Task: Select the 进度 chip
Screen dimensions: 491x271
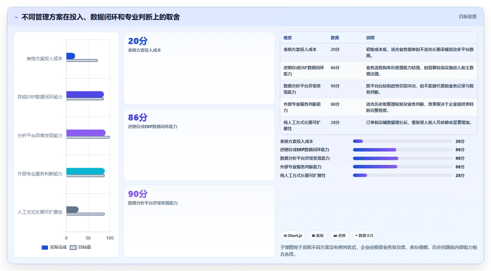Action: pyautogui.click(x=339, y=236)
